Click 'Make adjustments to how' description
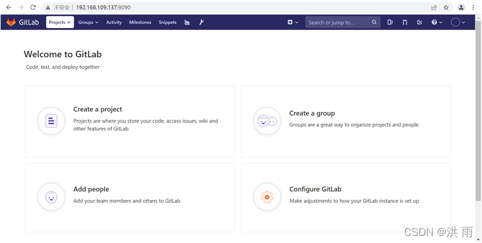 pos(355,201)
